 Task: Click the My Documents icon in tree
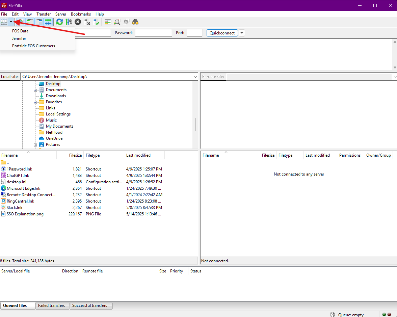point(42,126)
